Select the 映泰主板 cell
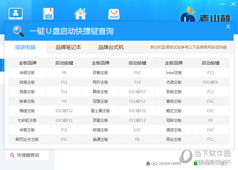The image size is (238, 170). [27, 101]
